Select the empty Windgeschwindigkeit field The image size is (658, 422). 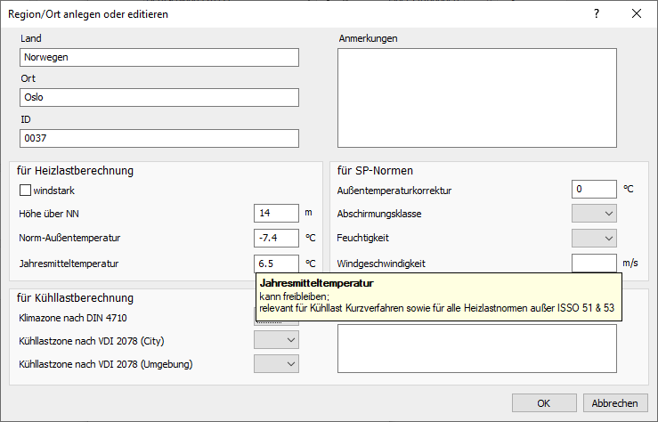click(594, 263)
